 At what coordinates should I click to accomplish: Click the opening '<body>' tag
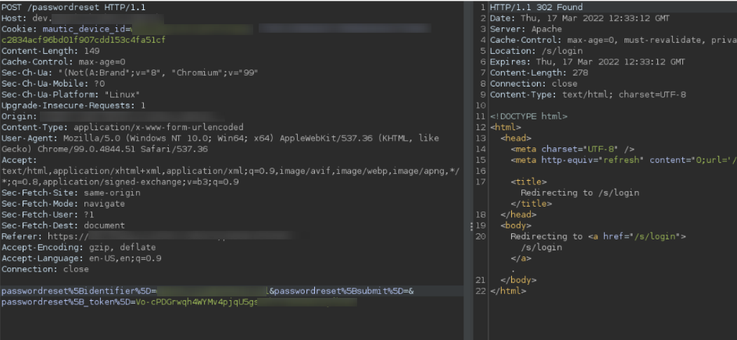tap(516, 225)
